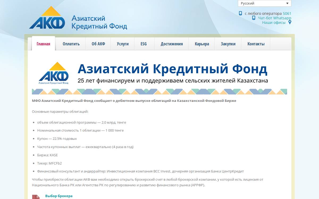Click the 'объем облигационной программы' list item
319x199 pixels.
(x=82, y=122)
